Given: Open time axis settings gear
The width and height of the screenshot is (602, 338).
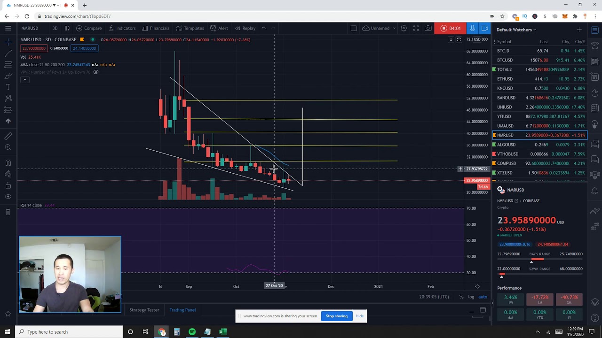Looking at the screenshot, I should pyautogui.click(x=477, y=286).
